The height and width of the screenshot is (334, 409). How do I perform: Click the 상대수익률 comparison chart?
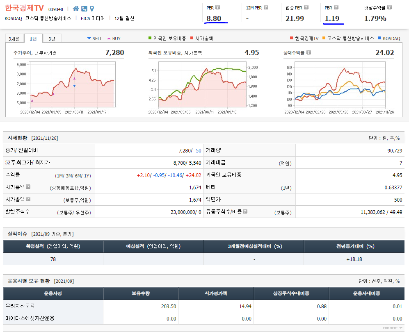[x=340, y=84]
